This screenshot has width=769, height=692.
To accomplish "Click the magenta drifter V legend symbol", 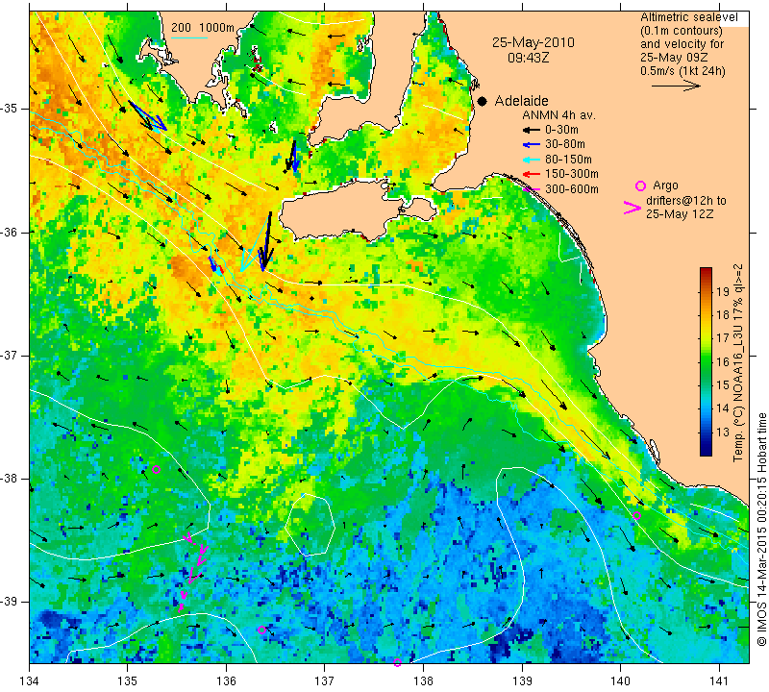I will pyautogui.click(x=633, y=208).
